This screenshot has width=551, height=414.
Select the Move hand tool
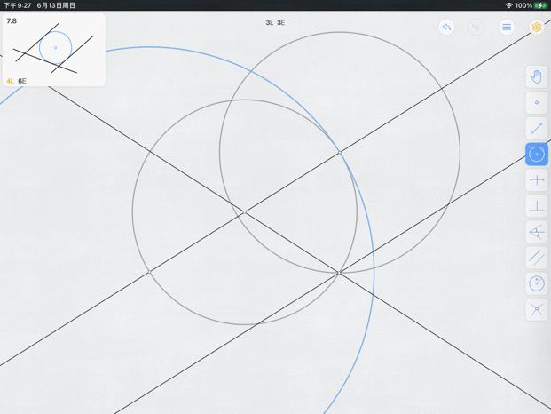point(537,76)
